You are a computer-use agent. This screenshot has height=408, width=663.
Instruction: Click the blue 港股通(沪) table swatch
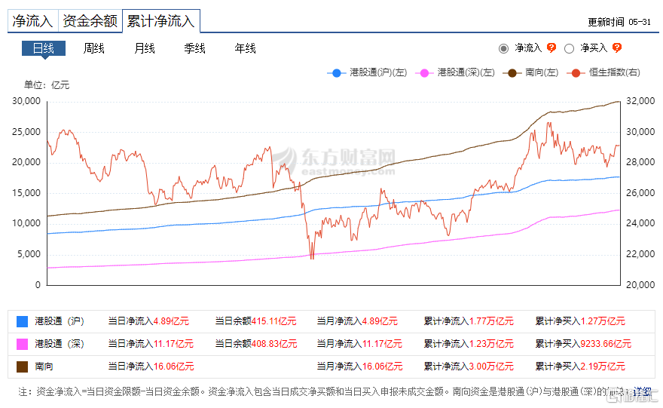click(22, 321)
